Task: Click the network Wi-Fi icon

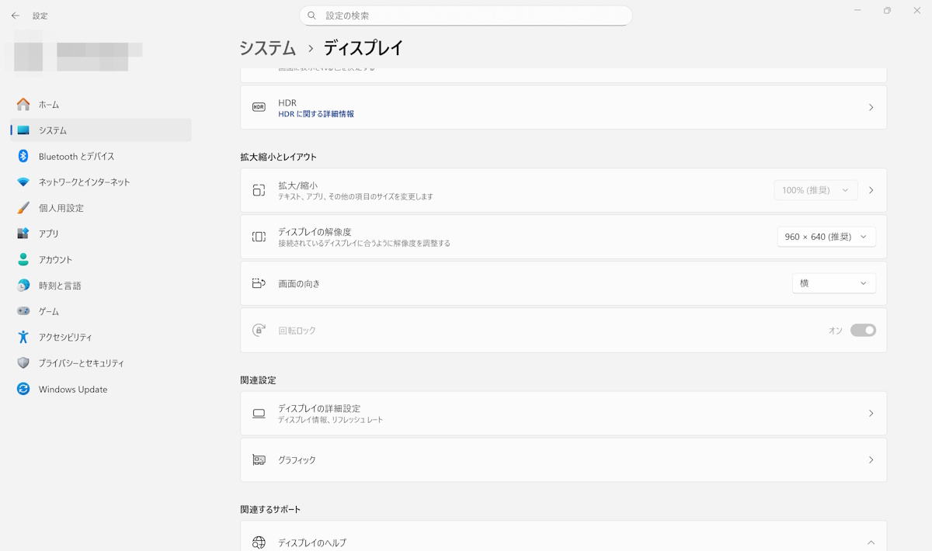Action: [23, 182]
